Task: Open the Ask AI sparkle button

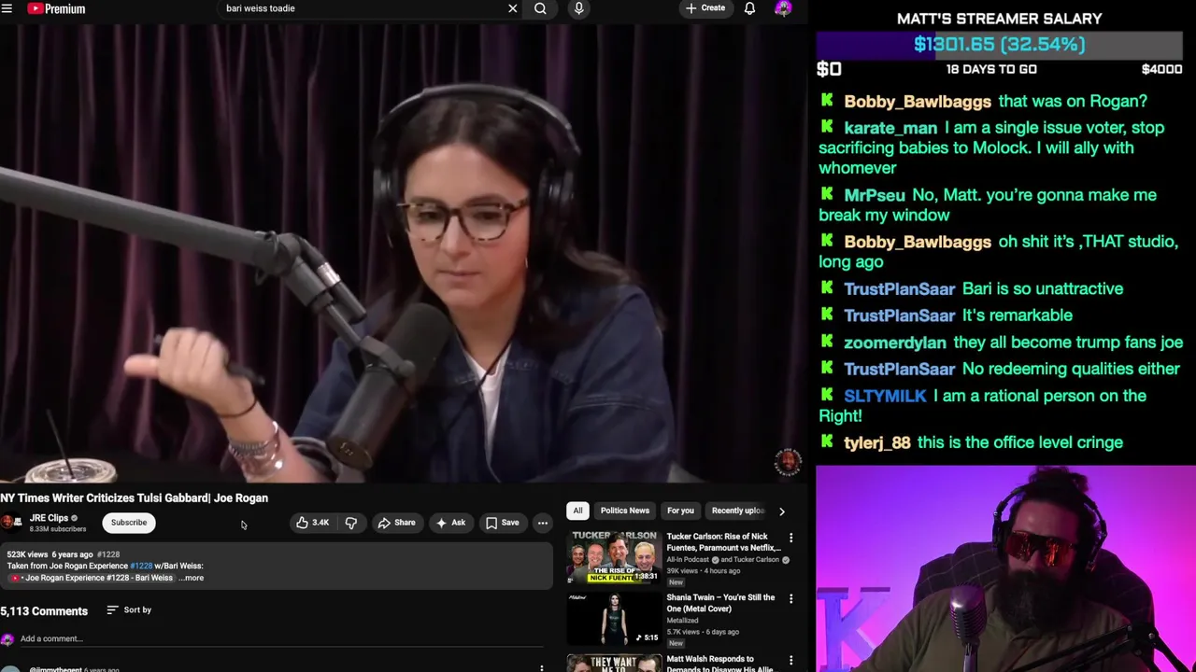Action: point(450,523)
